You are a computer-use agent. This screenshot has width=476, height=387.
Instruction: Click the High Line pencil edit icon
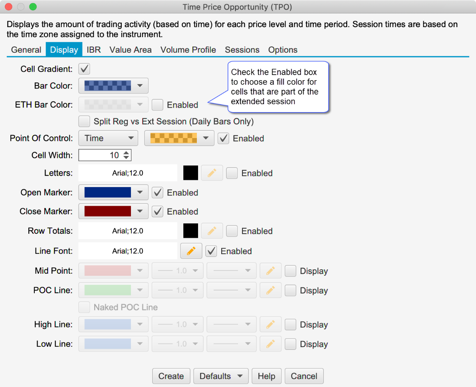270,325
